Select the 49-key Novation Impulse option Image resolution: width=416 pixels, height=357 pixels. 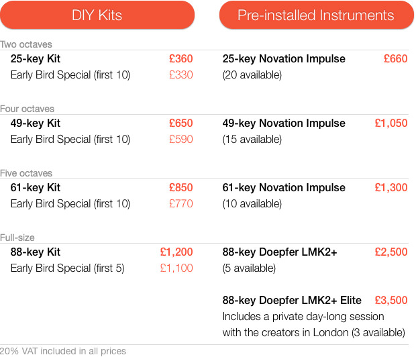(284, 123)
